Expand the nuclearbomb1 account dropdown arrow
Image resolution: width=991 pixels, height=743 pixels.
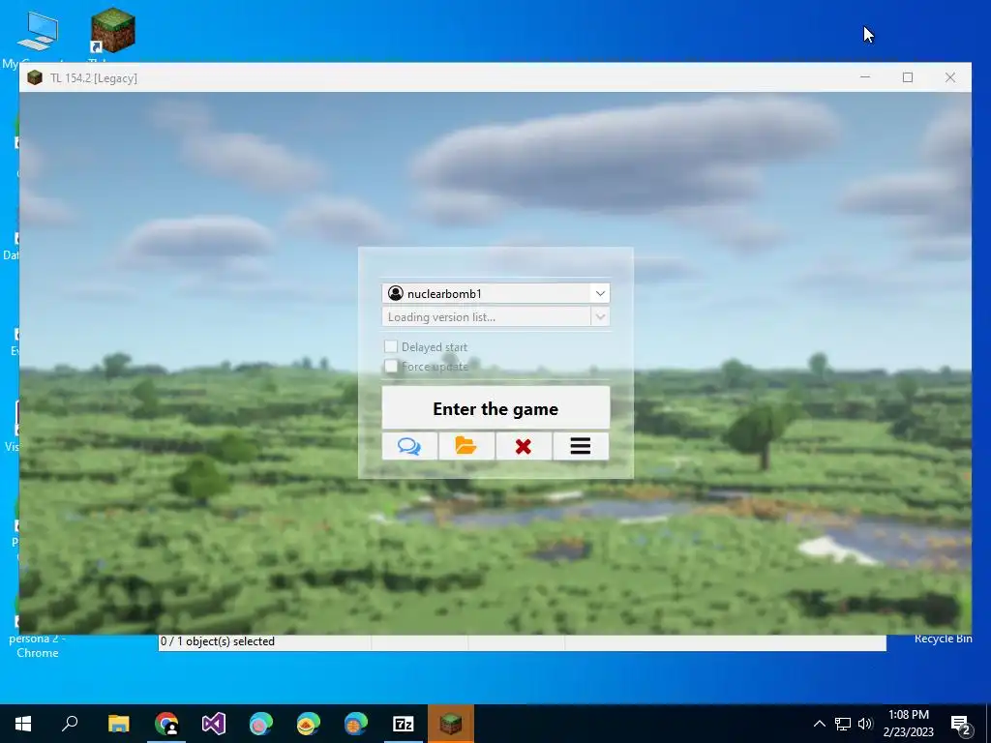pyautogui.click(x=600, y=293)
